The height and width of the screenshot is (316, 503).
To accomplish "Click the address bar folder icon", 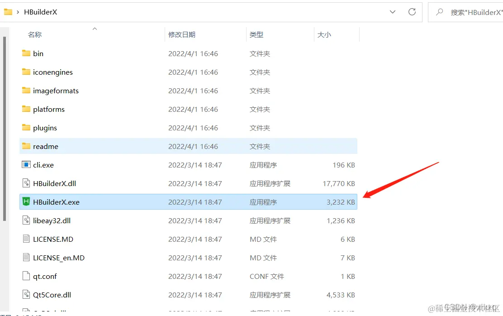I will click(8, 12).
